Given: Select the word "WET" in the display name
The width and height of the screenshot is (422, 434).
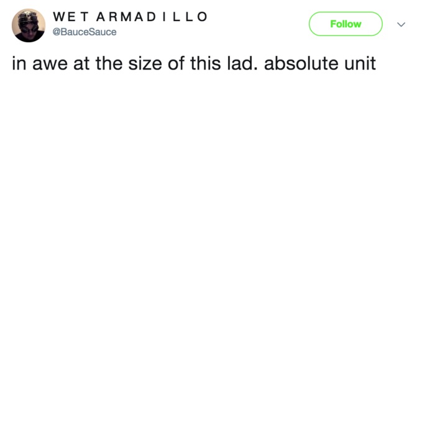Looking at the screenshot, I should 71,17.
